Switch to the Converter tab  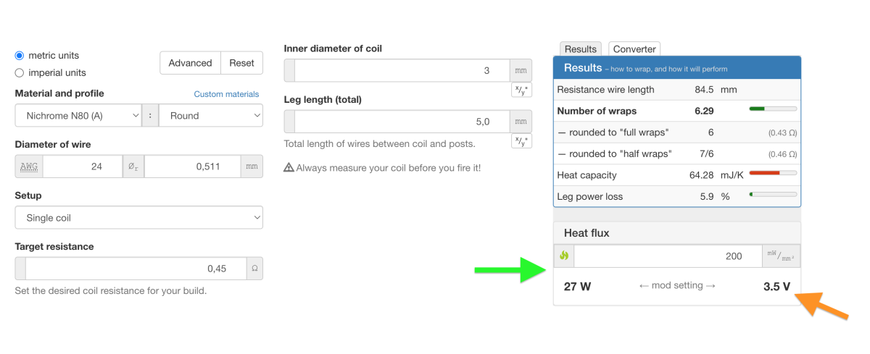[634, 49]
